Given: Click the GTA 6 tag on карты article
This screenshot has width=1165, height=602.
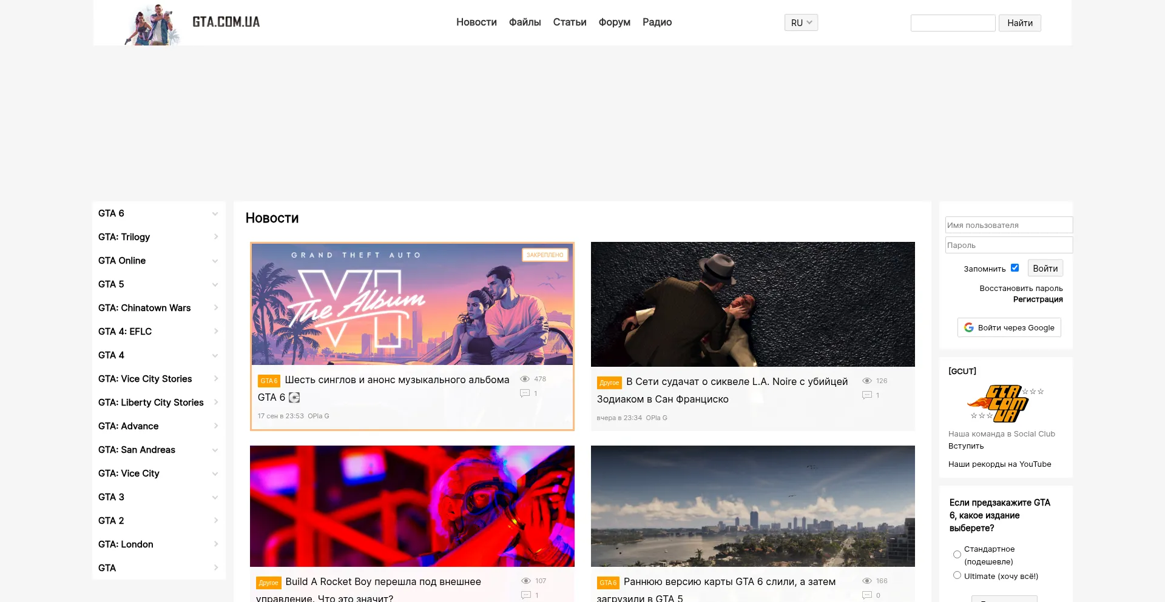Looking at the screenshot, I should tap(608, 583).
